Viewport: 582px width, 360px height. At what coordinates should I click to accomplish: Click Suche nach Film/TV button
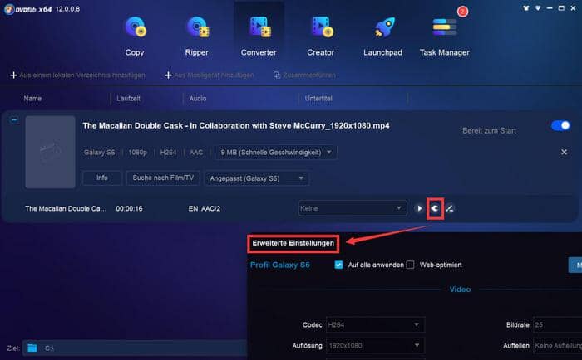(x=163, y=178)
